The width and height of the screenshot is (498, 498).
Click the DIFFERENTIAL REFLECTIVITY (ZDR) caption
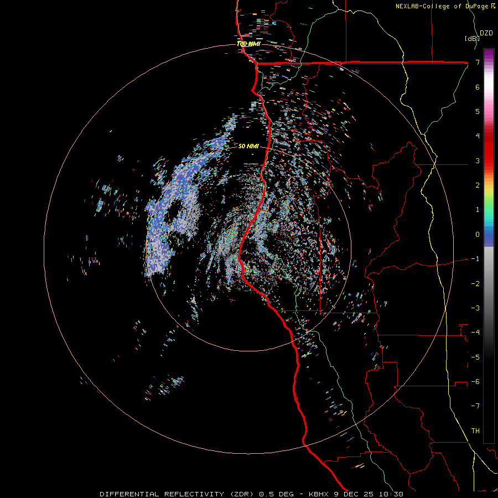(x=177, y=494)
